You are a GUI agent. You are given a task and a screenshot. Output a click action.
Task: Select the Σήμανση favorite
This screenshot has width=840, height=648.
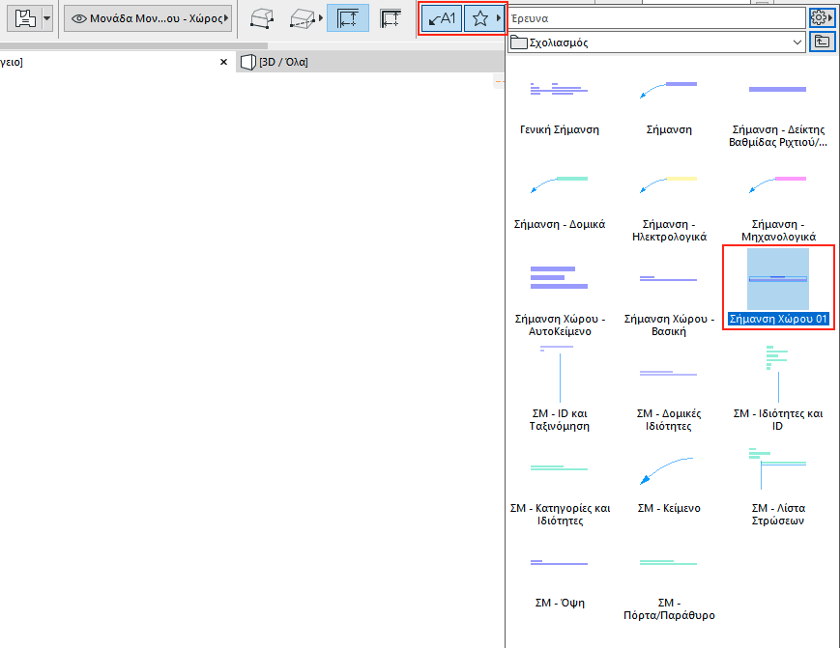pyautogui.click(x=669, y=107)
